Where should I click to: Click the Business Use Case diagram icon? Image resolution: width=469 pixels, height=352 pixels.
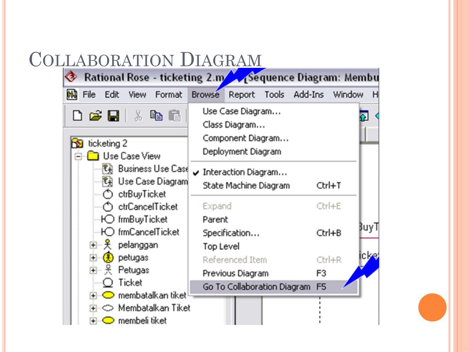tap(108, 169)
